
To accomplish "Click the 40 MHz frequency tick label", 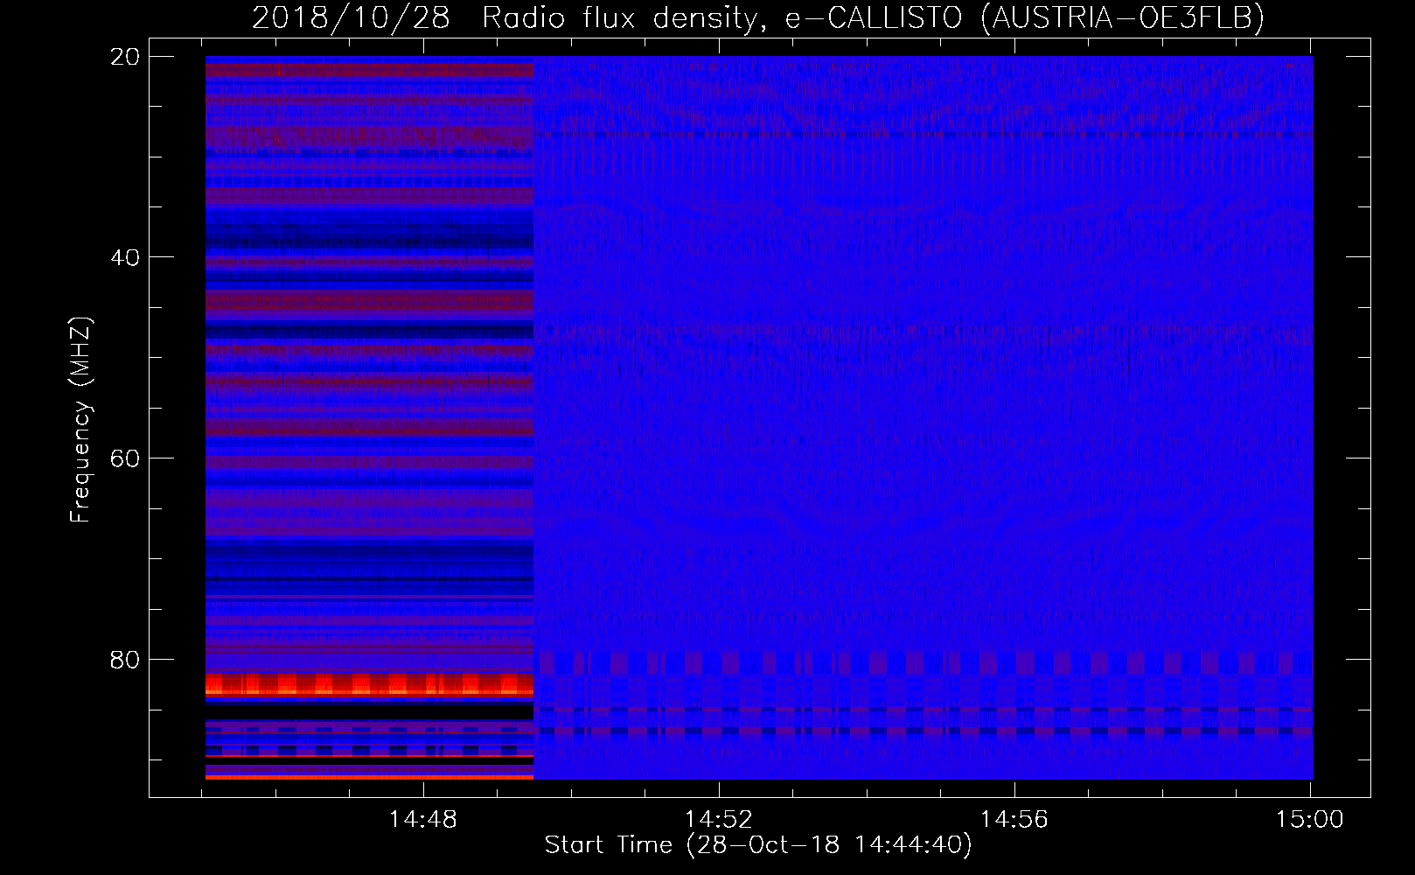I will 125,257.
